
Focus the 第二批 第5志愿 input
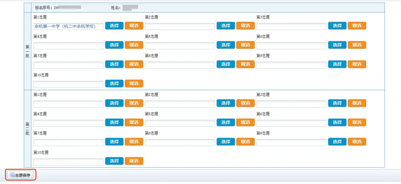pyautogui.click(x=180, y=123)
